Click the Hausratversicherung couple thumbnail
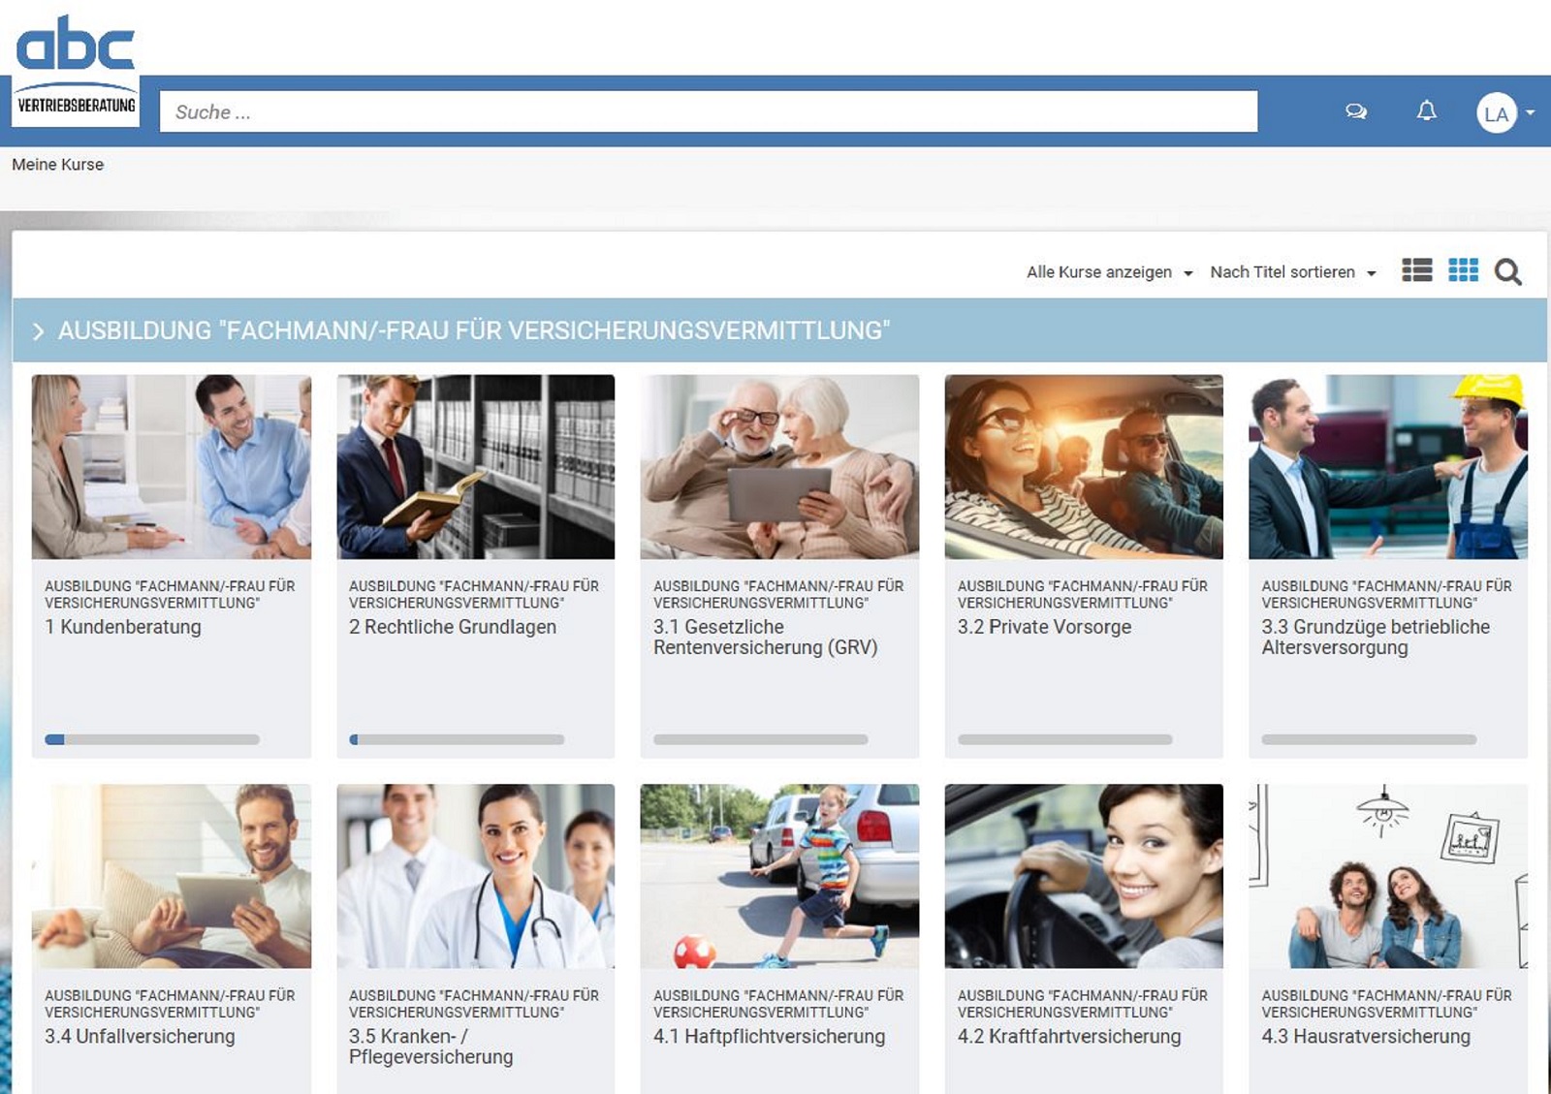The image size is (1551, 1094). point(1388,876)
